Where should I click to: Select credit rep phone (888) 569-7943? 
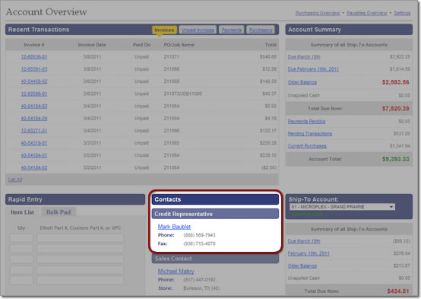199,235
